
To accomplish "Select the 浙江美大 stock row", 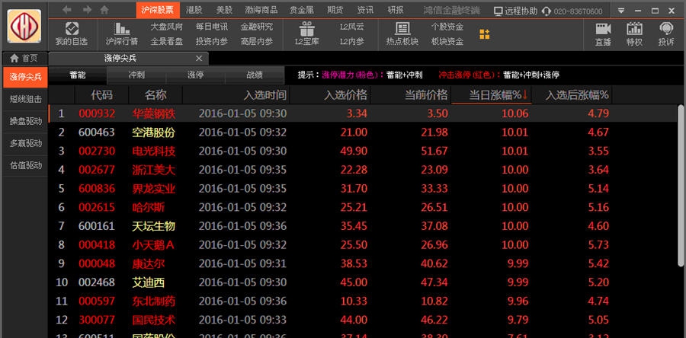I will tap(362, 170).
